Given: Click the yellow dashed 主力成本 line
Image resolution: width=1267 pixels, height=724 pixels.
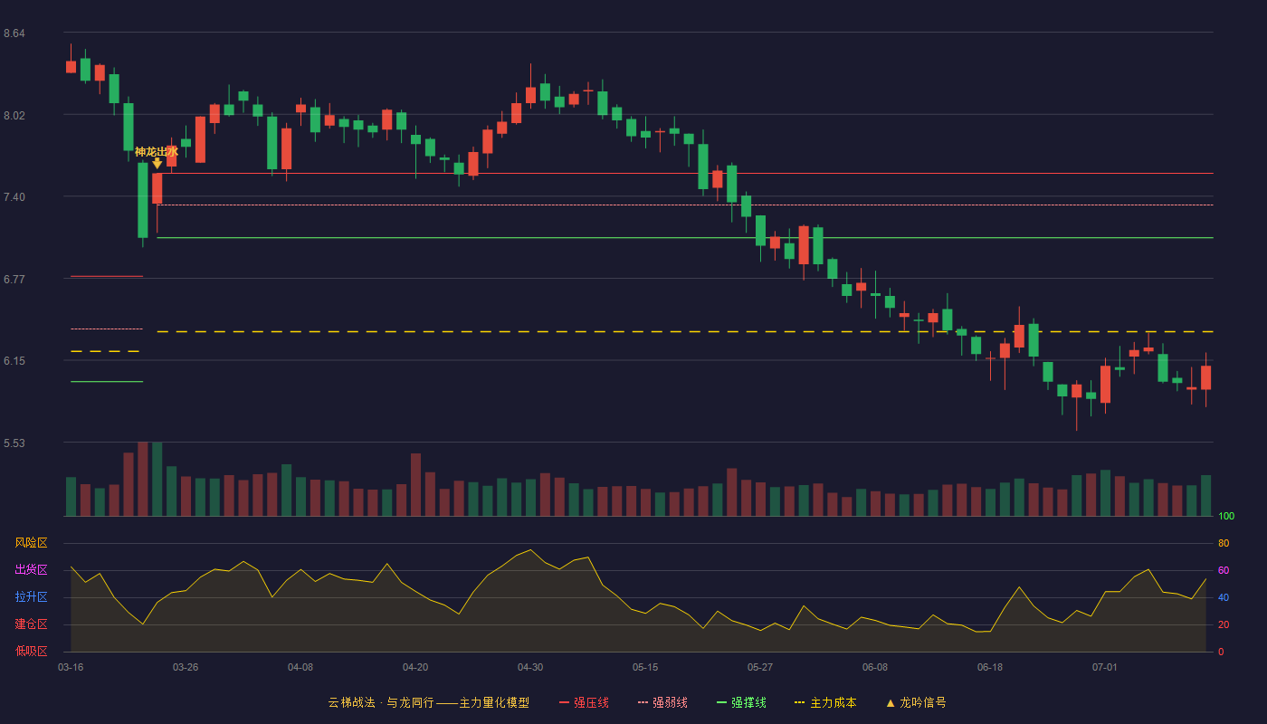Looking at the screenshot, I should [x=685, y=332].
